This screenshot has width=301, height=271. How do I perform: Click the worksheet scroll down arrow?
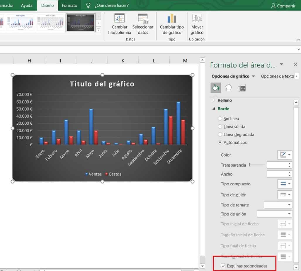click(202, 266)
